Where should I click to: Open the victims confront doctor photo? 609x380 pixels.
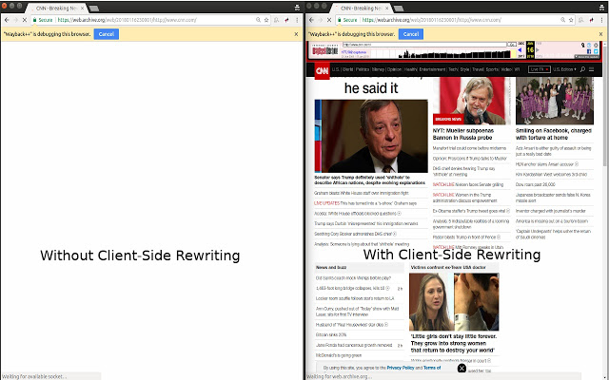454,302
